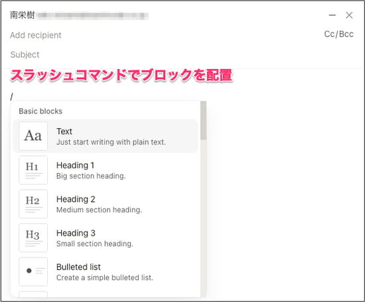Select the Text block option

coord(106,136)
